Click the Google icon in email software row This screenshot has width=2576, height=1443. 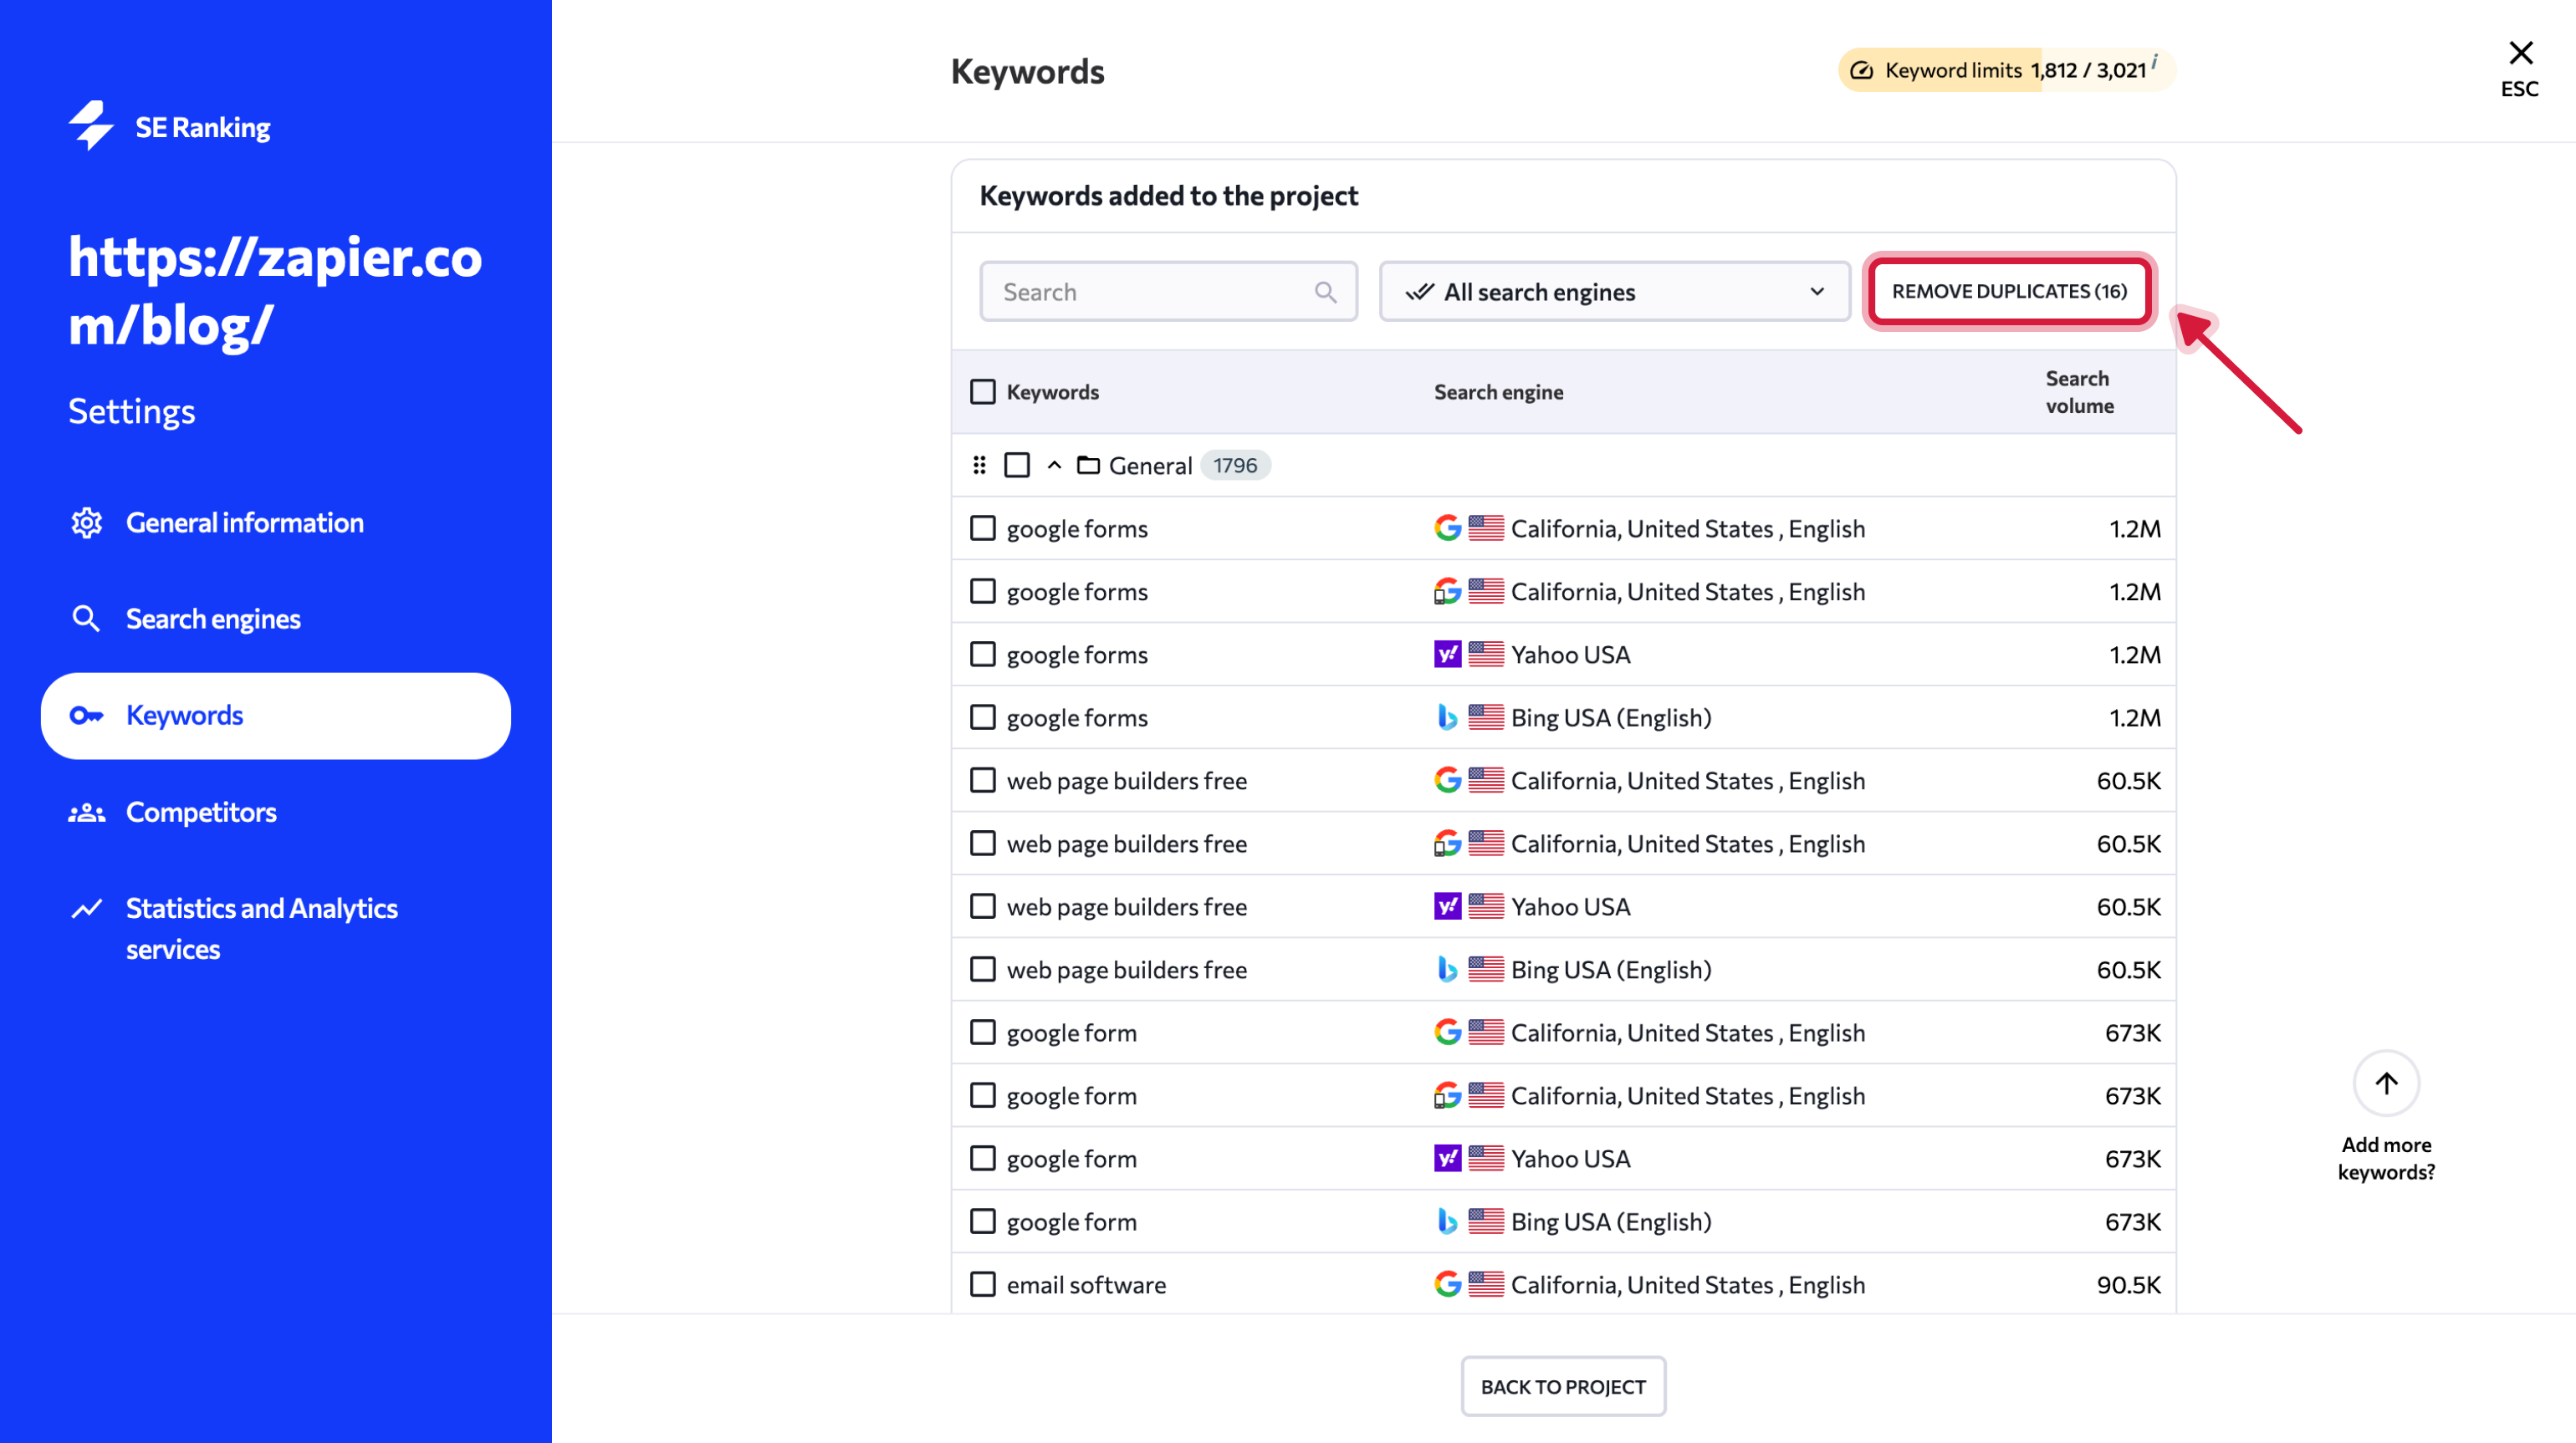(x=1447, y=1283)
